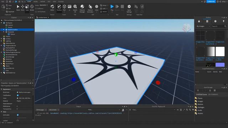Click the Color property swatch
Viewport: 228px width, 128px height.
17,98
